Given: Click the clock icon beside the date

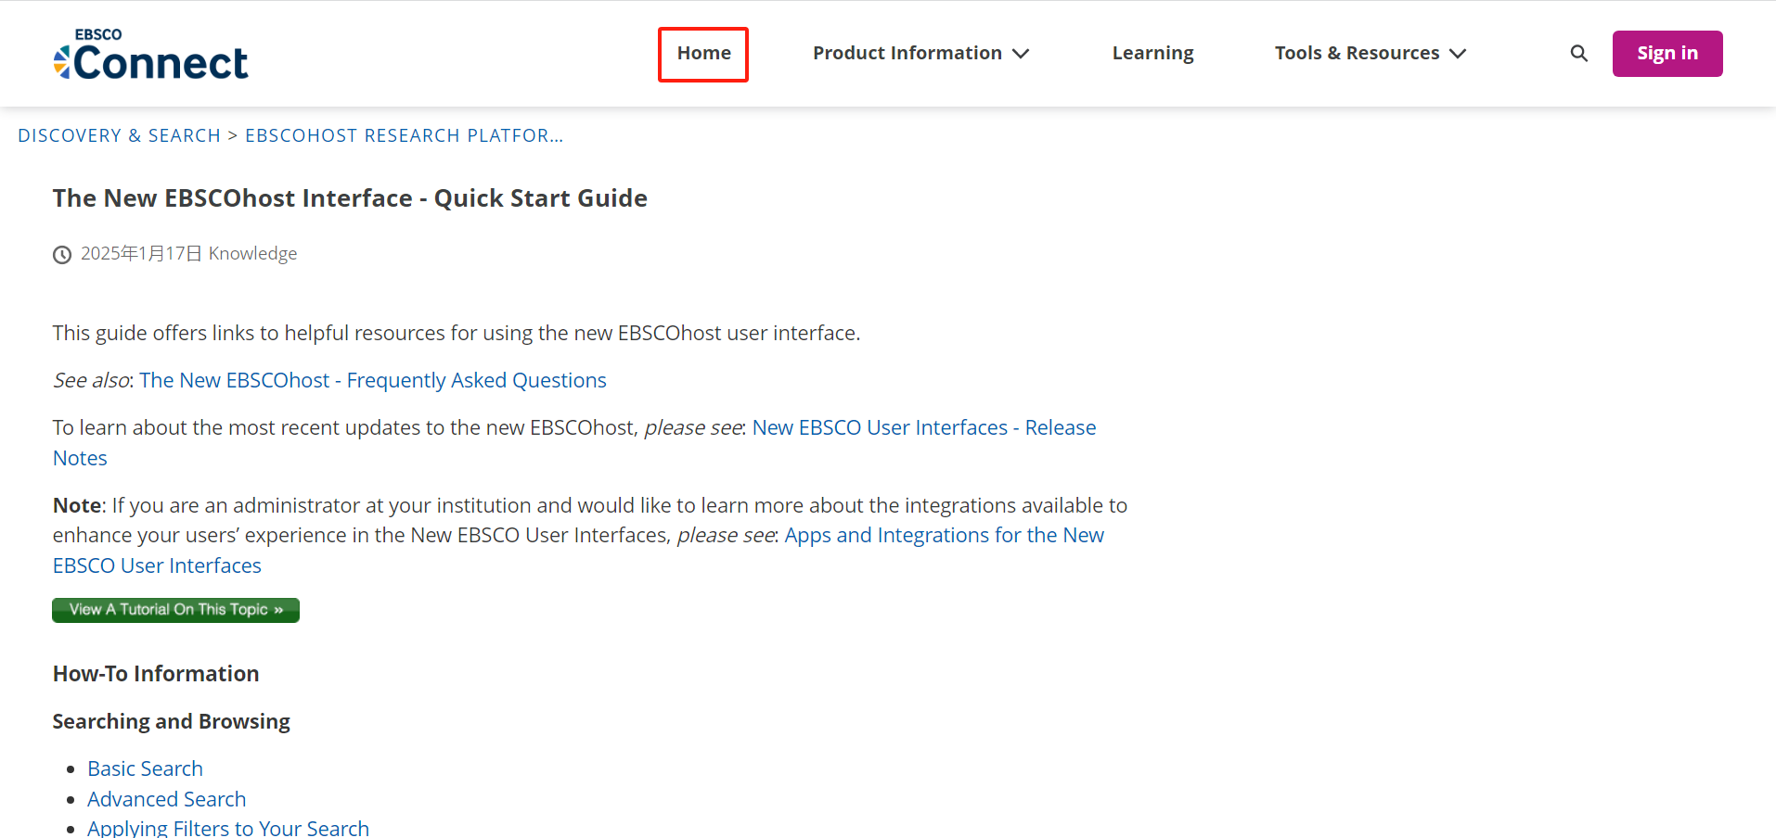Looking at the screenshot, I should (62, 255).
